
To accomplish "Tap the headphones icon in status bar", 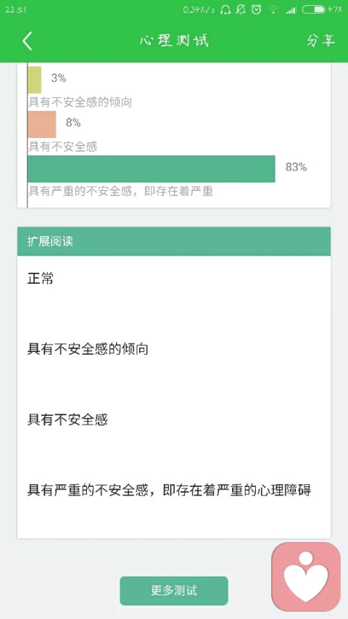I will [x=225, y=9].
